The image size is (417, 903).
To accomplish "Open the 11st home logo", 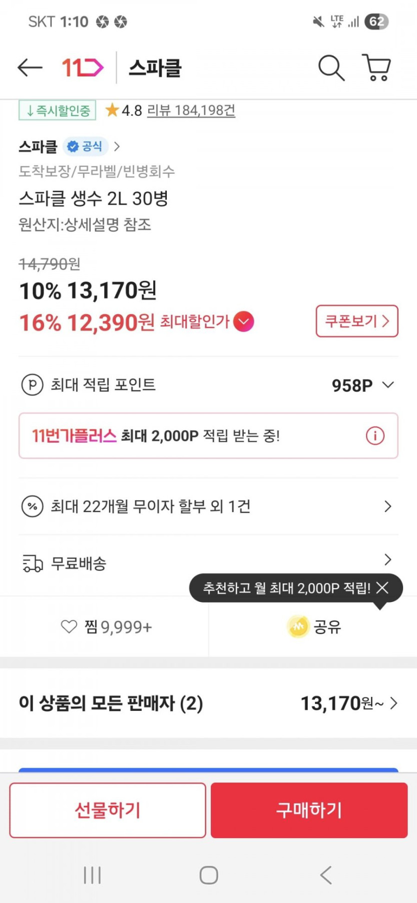I will tap(82, 67).
